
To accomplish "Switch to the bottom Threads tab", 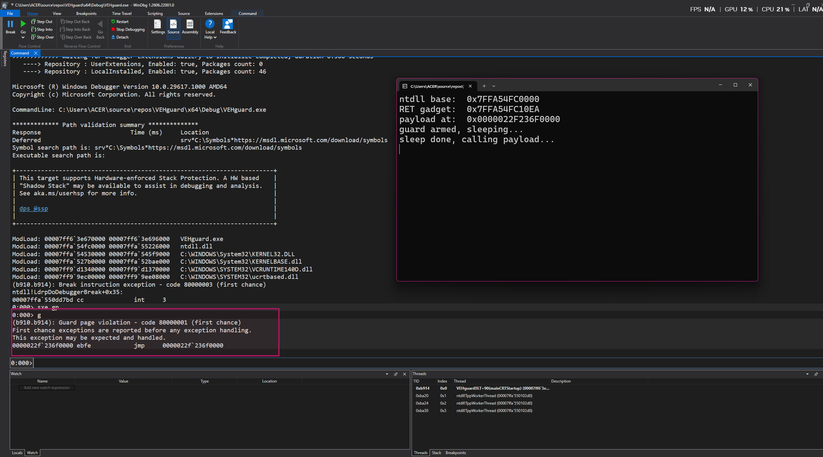I will tap(420, 452).
